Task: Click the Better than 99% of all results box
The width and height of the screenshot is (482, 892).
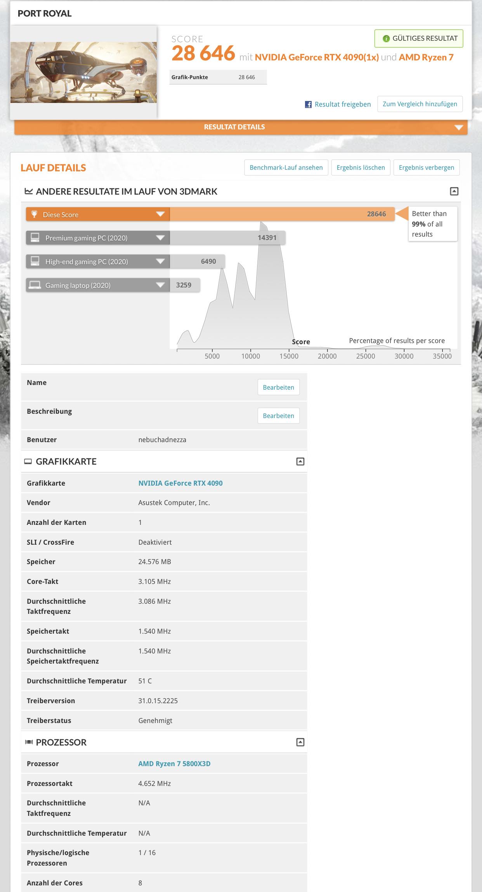Action: (x=433, y=224)
